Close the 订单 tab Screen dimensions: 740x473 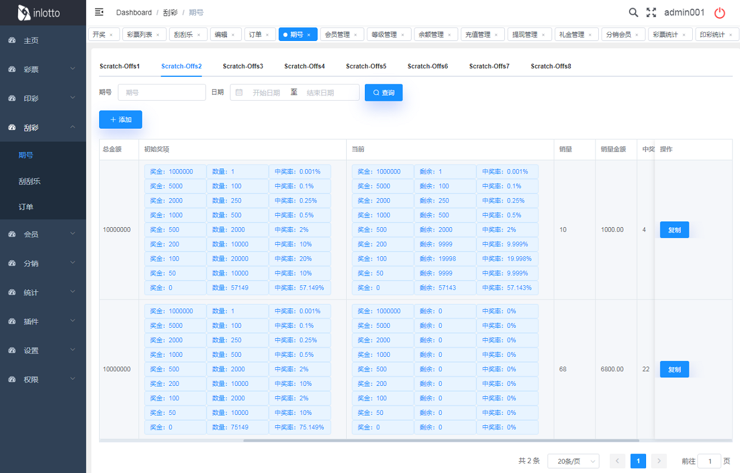267,35
